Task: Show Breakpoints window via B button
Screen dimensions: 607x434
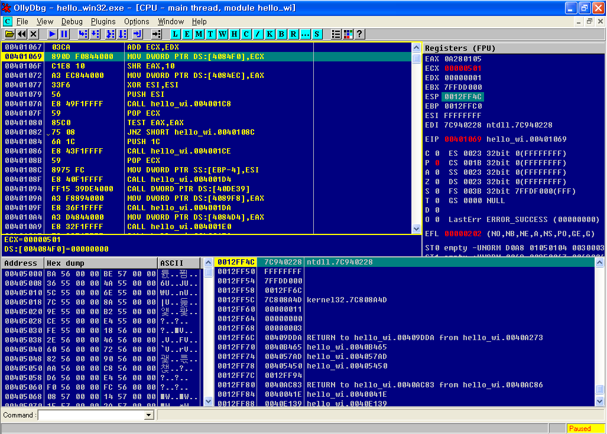Action: (282, 34)
